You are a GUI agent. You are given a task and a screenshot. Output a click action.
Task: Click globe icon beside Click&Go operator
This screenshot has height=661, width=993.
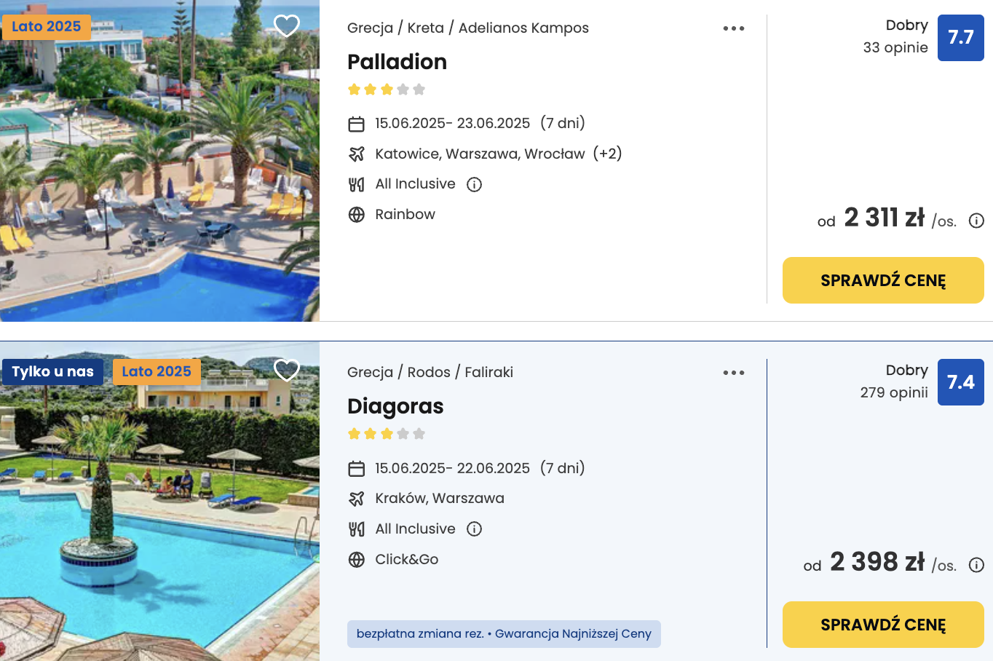(356, 560)
